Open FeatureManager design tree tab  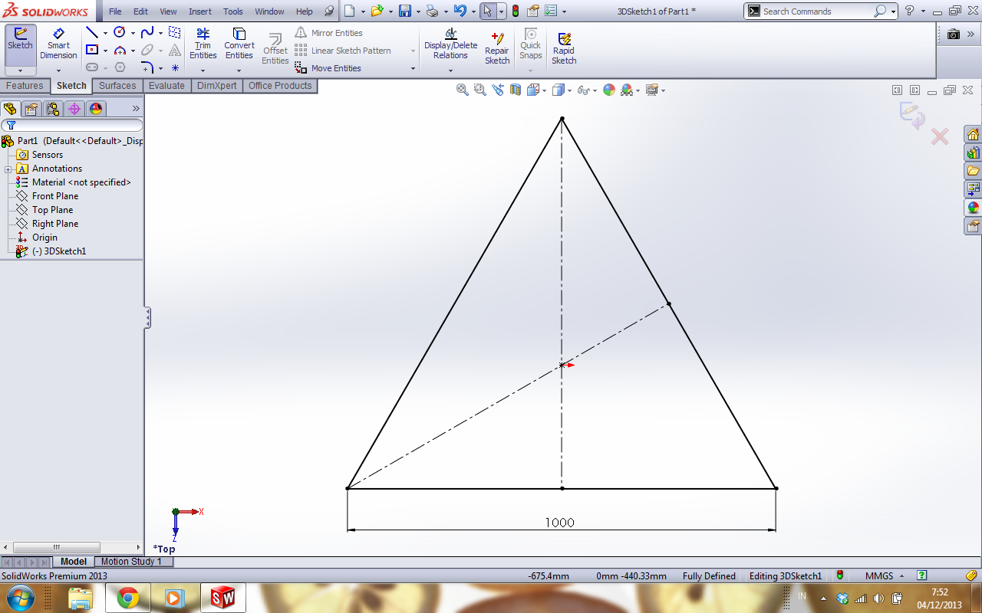(10, 109)
